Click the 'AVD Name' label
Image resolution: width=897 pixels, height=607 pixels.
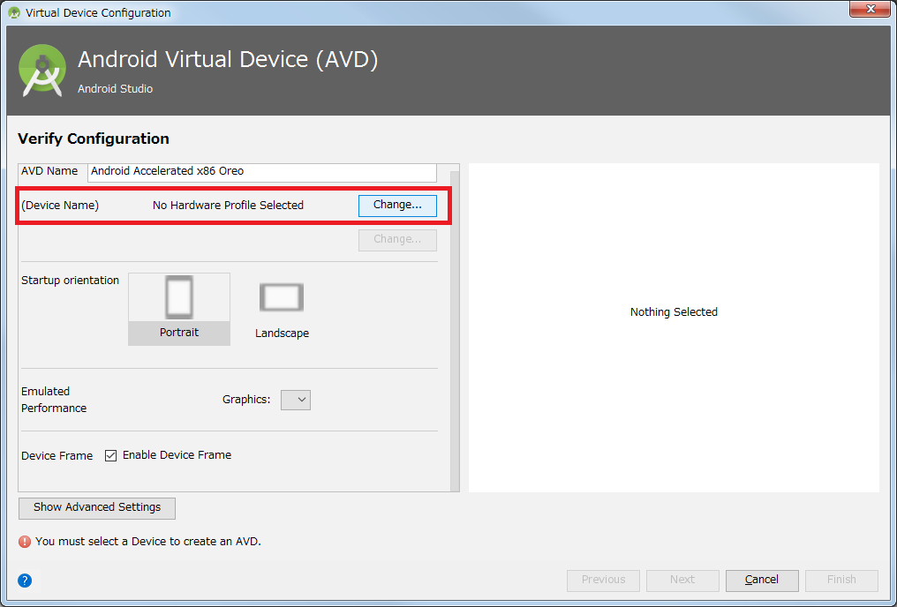point(49,171)
